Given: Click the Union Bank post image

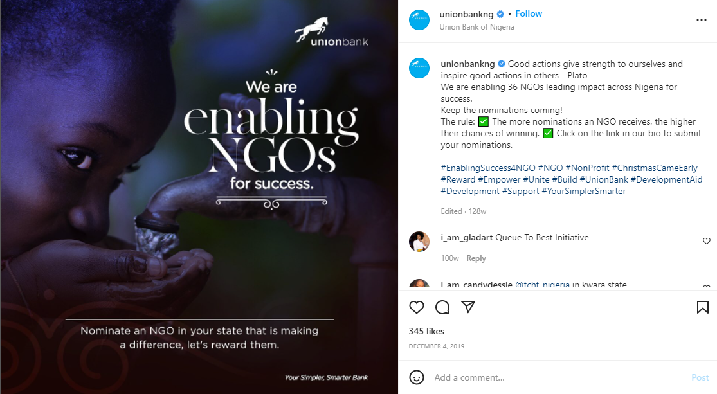Looking at the screenshot, I should click(x=199, y=197).
